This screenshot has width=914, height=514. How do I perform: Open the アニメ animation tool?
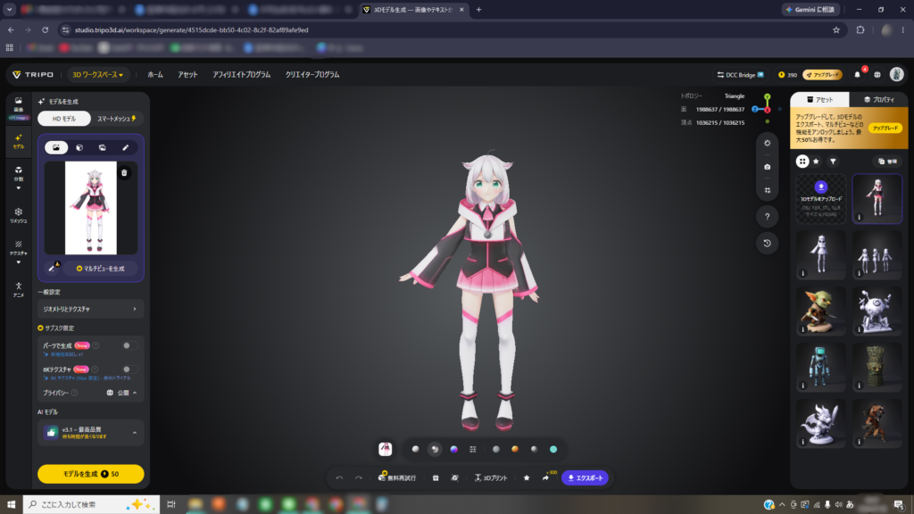(x=19, y=289)
